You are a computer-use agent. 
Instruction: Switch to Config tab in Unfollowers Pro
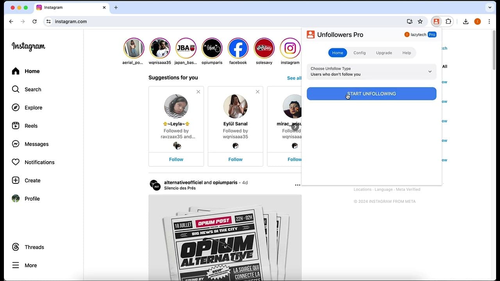tap(360, 53)
